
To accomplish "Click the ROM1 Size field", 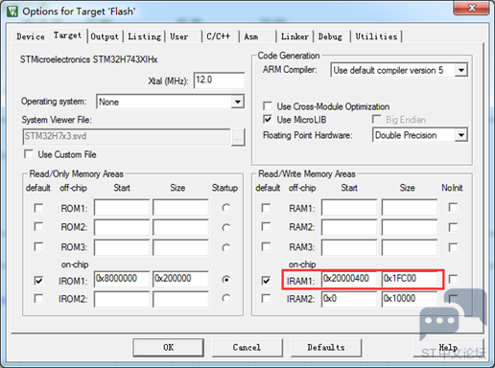I will [180, 207].
